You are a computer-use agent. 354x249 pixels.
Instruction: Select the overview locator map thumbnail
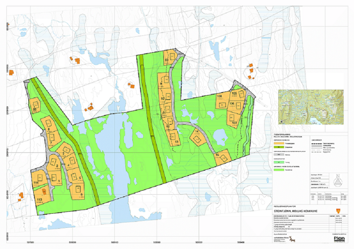click(310, 107)
